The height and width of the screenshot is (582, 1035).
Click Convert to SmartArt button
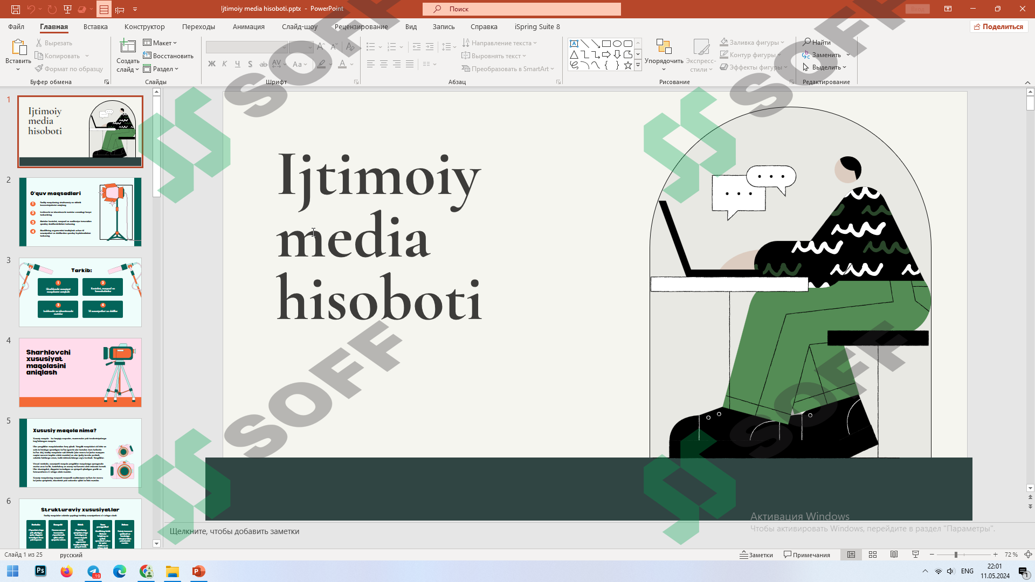click(x=508, y=68)
